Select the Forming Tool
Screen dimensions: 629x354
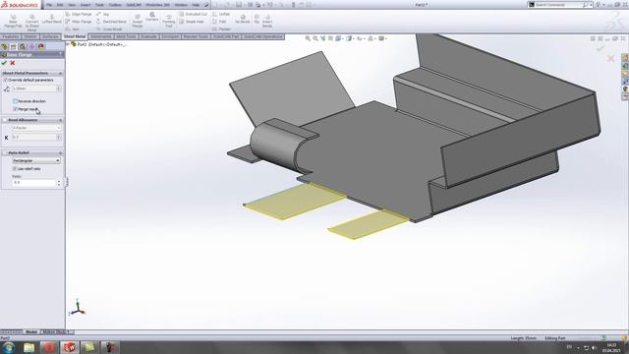168,21
